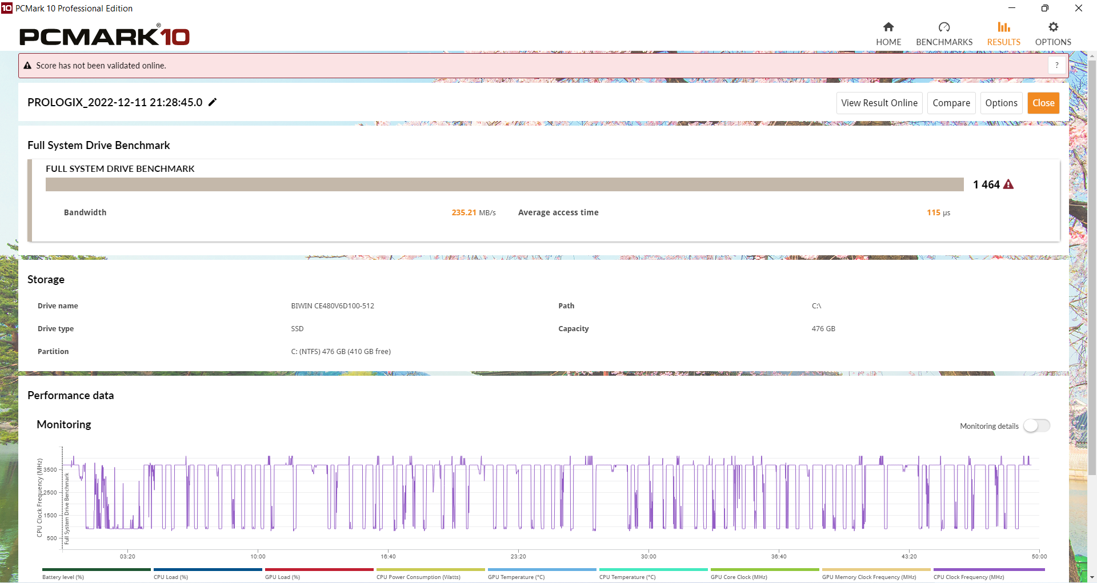Click drive name BIWIN CE480V6D100-512

pos(333,306)
